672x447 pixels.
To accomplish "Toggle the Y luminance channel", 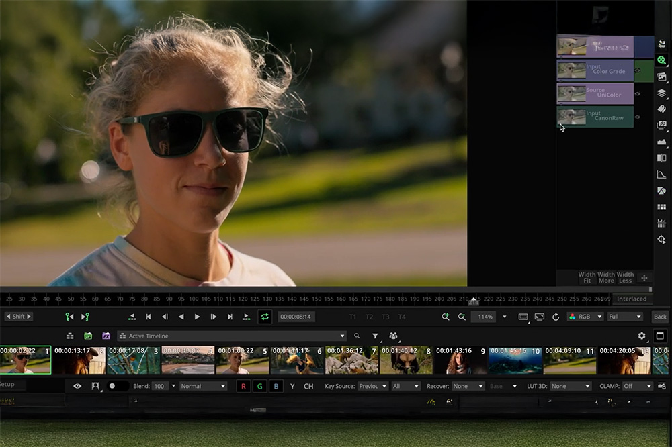I will coord(292,386).
